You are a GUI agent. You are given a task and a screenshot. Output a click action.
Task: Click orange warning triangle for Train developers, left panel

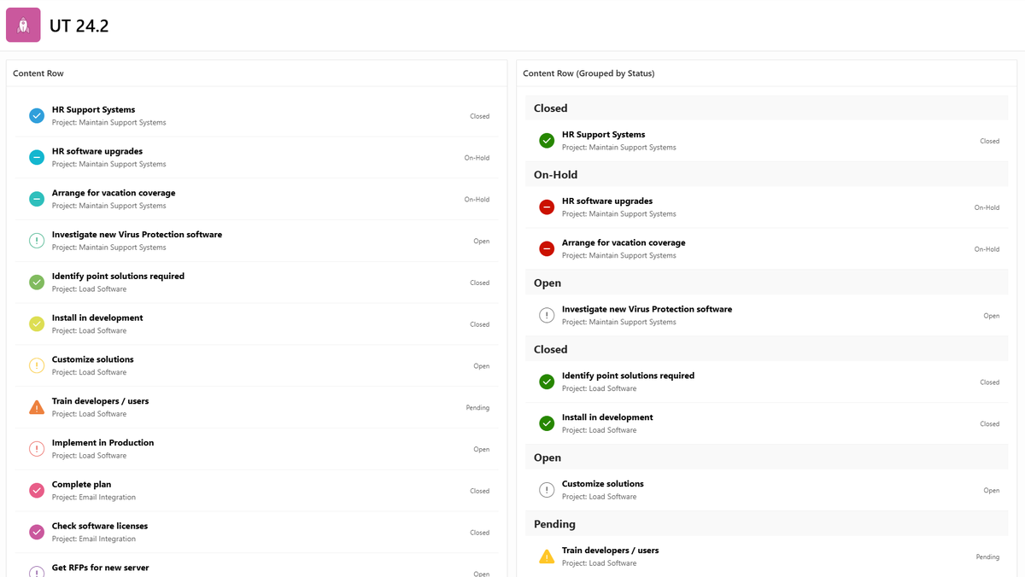37,407
